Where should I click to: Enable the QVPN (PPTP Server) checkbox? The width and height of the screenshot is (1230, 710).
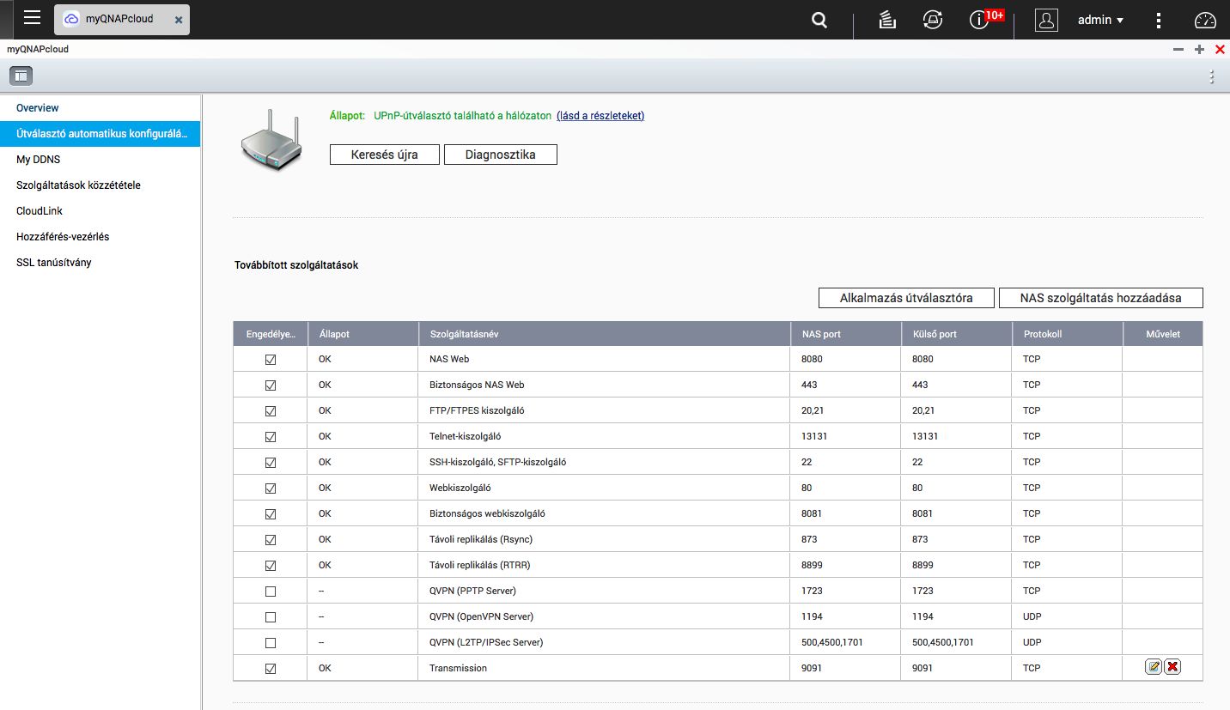coord(271,592)
